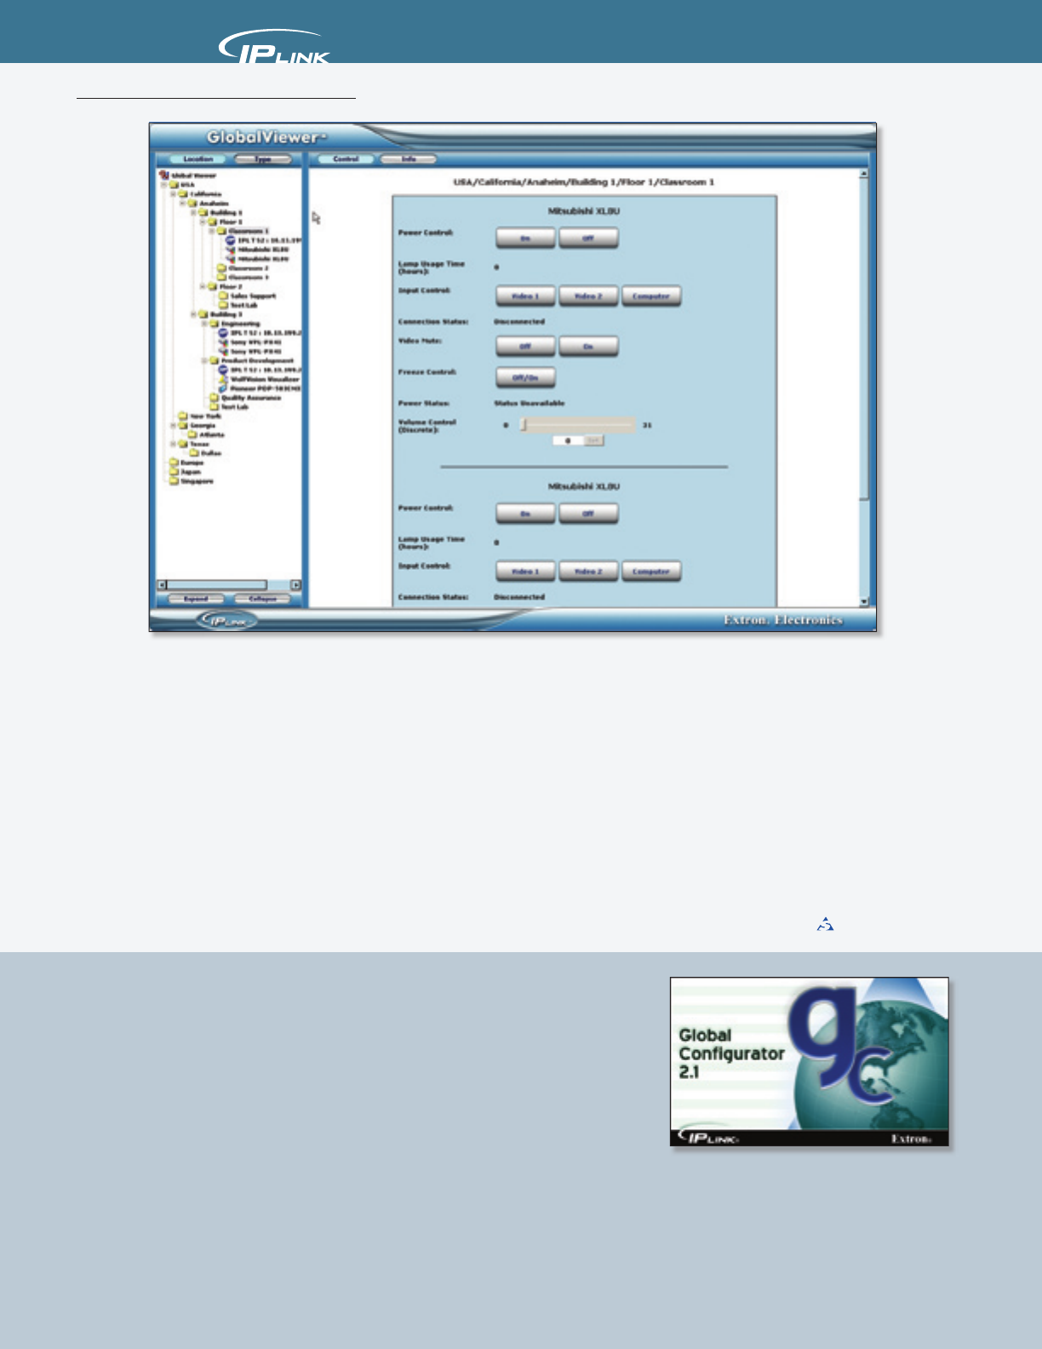This screenshot has height=1349, width=1042.
Task: Select Classroom 1 in the location tree
Action: click(249, 231)
